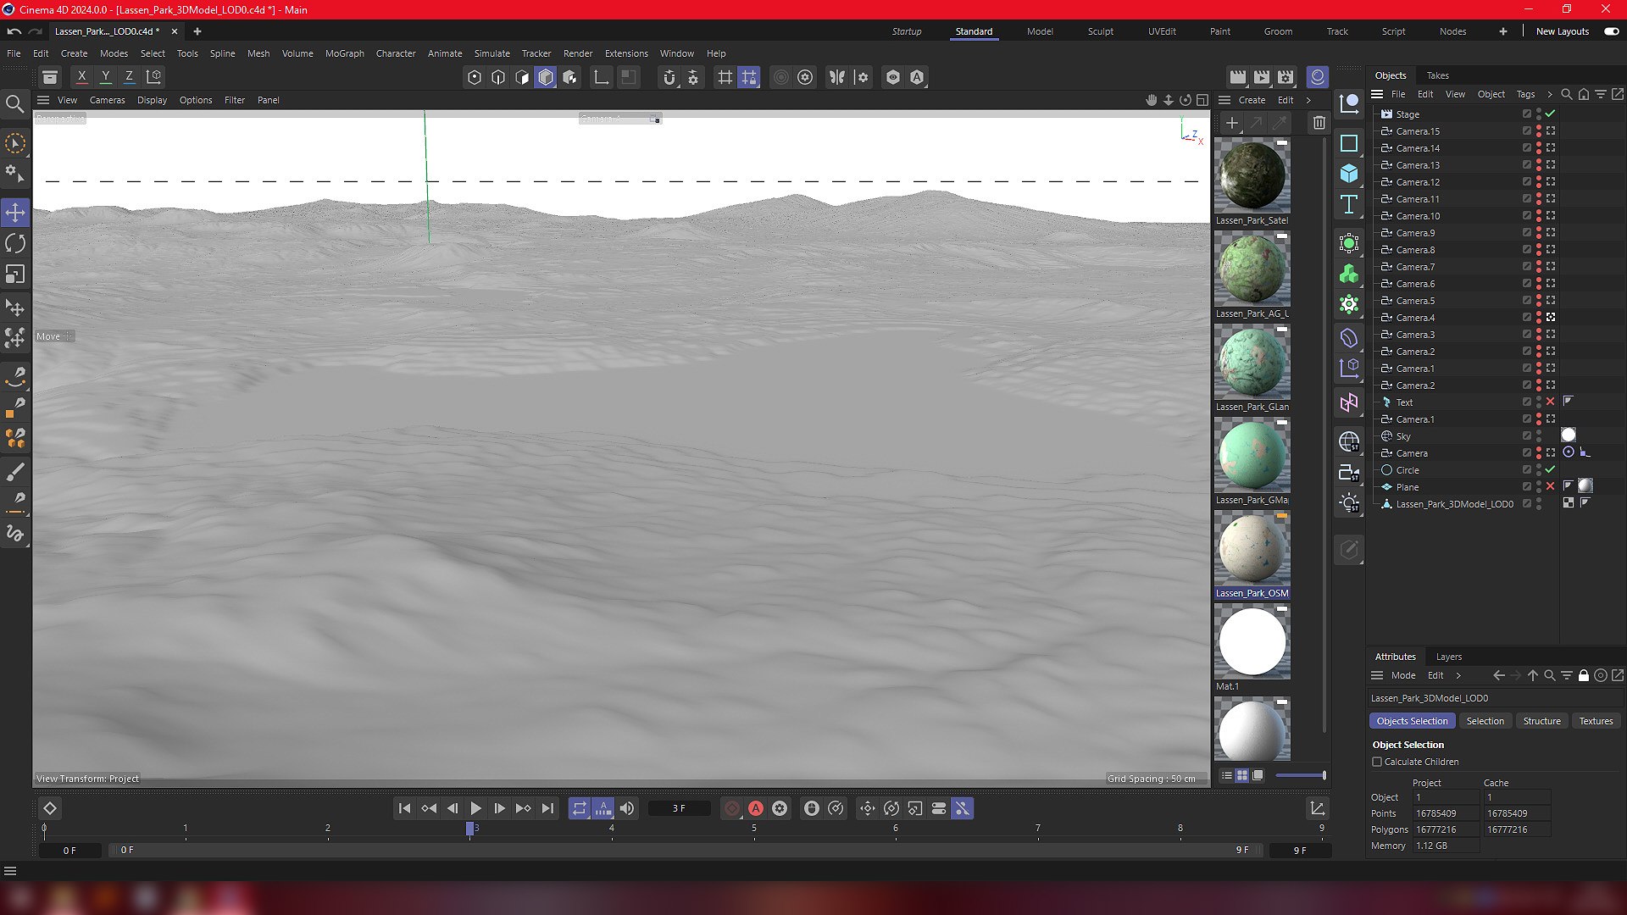Toggle X axis lock
Viewport: 1627px width, 915px height.
pyautogui.click(x=82, y=77)
